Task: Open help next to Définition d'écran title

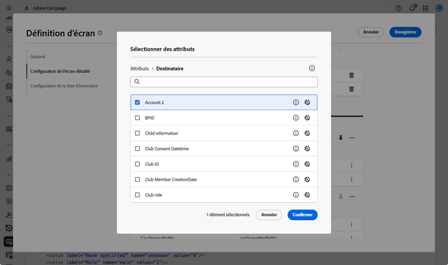Action: pos(100,33)
